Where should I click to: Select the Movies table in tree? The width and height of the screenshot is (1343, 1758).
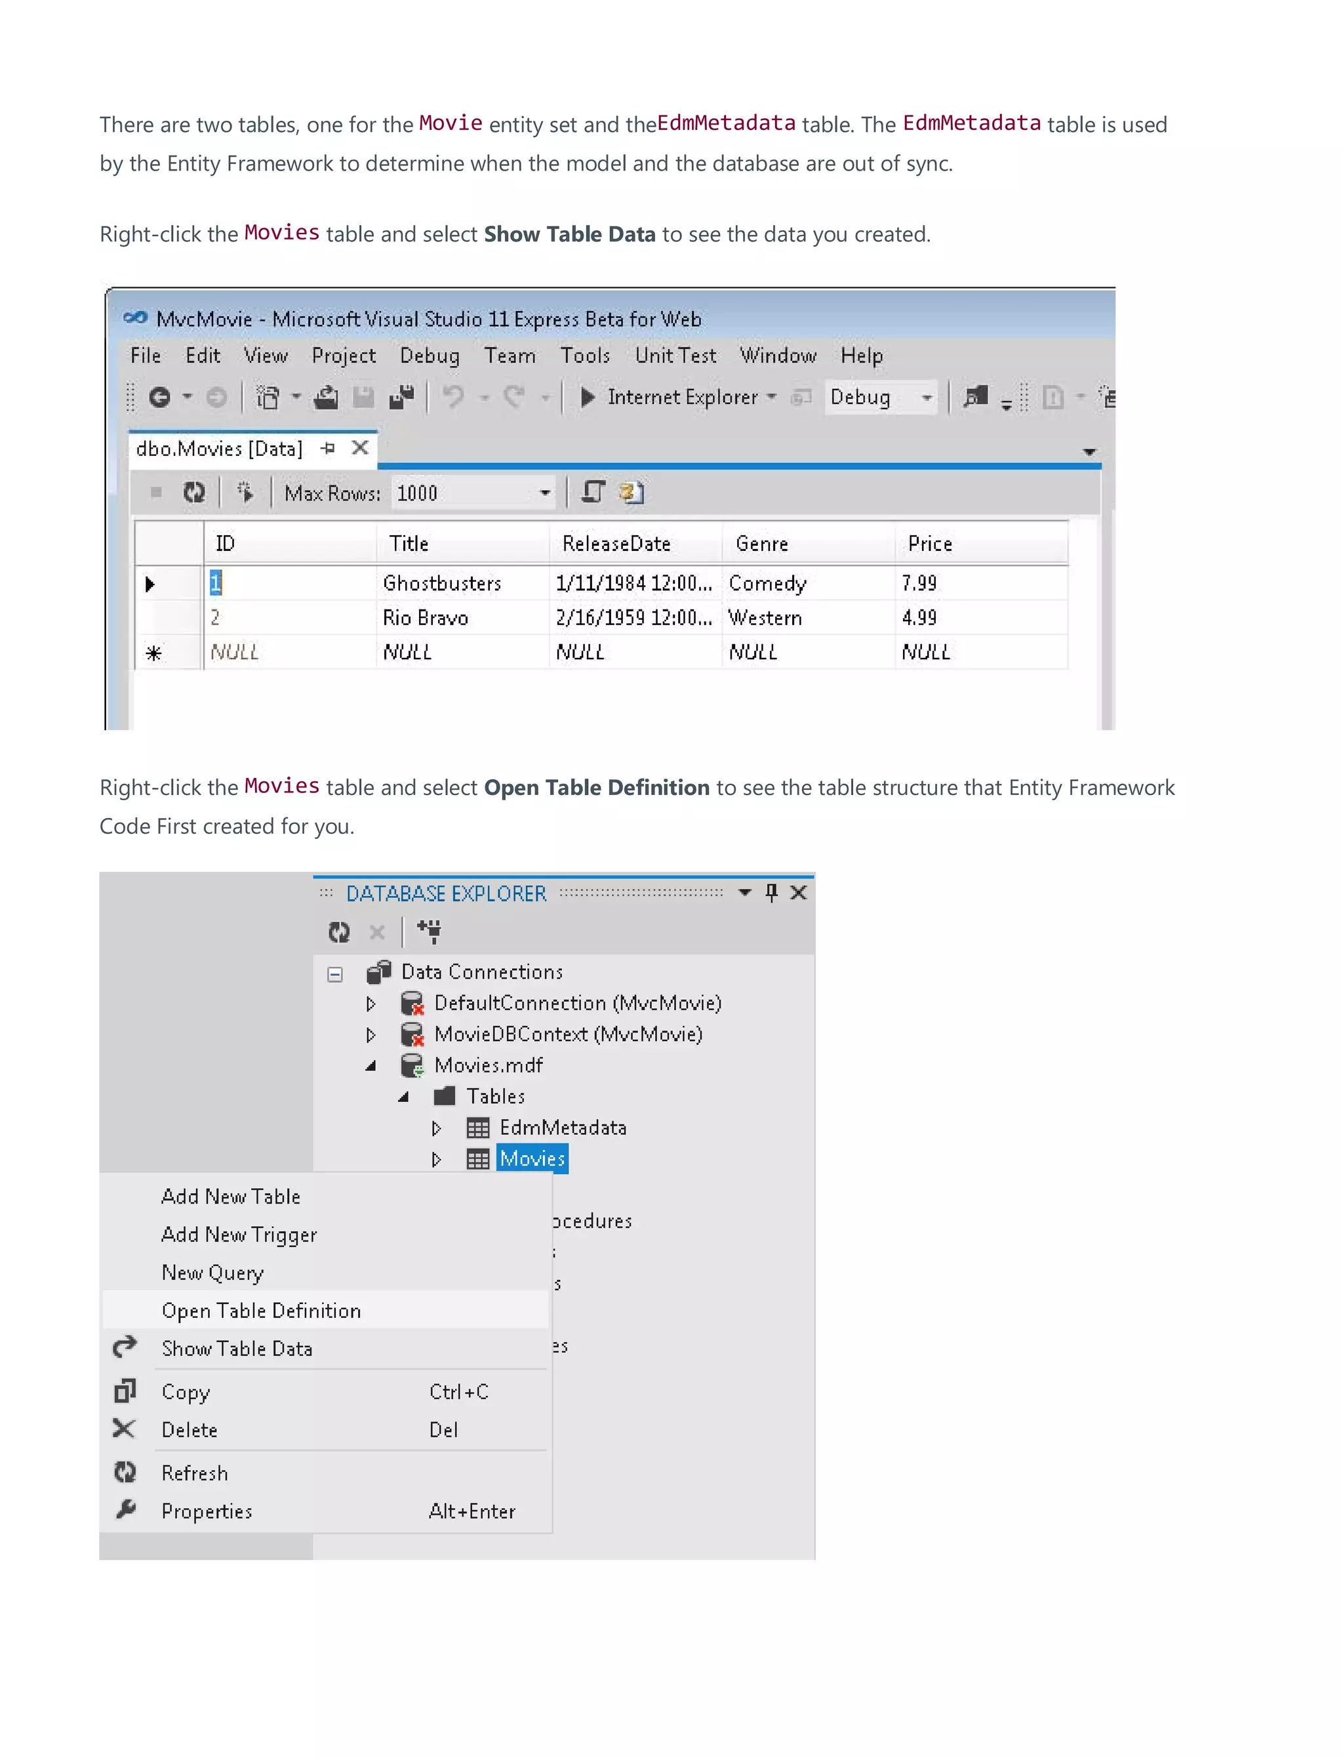pyautogui.click(x=532, y=1159)
